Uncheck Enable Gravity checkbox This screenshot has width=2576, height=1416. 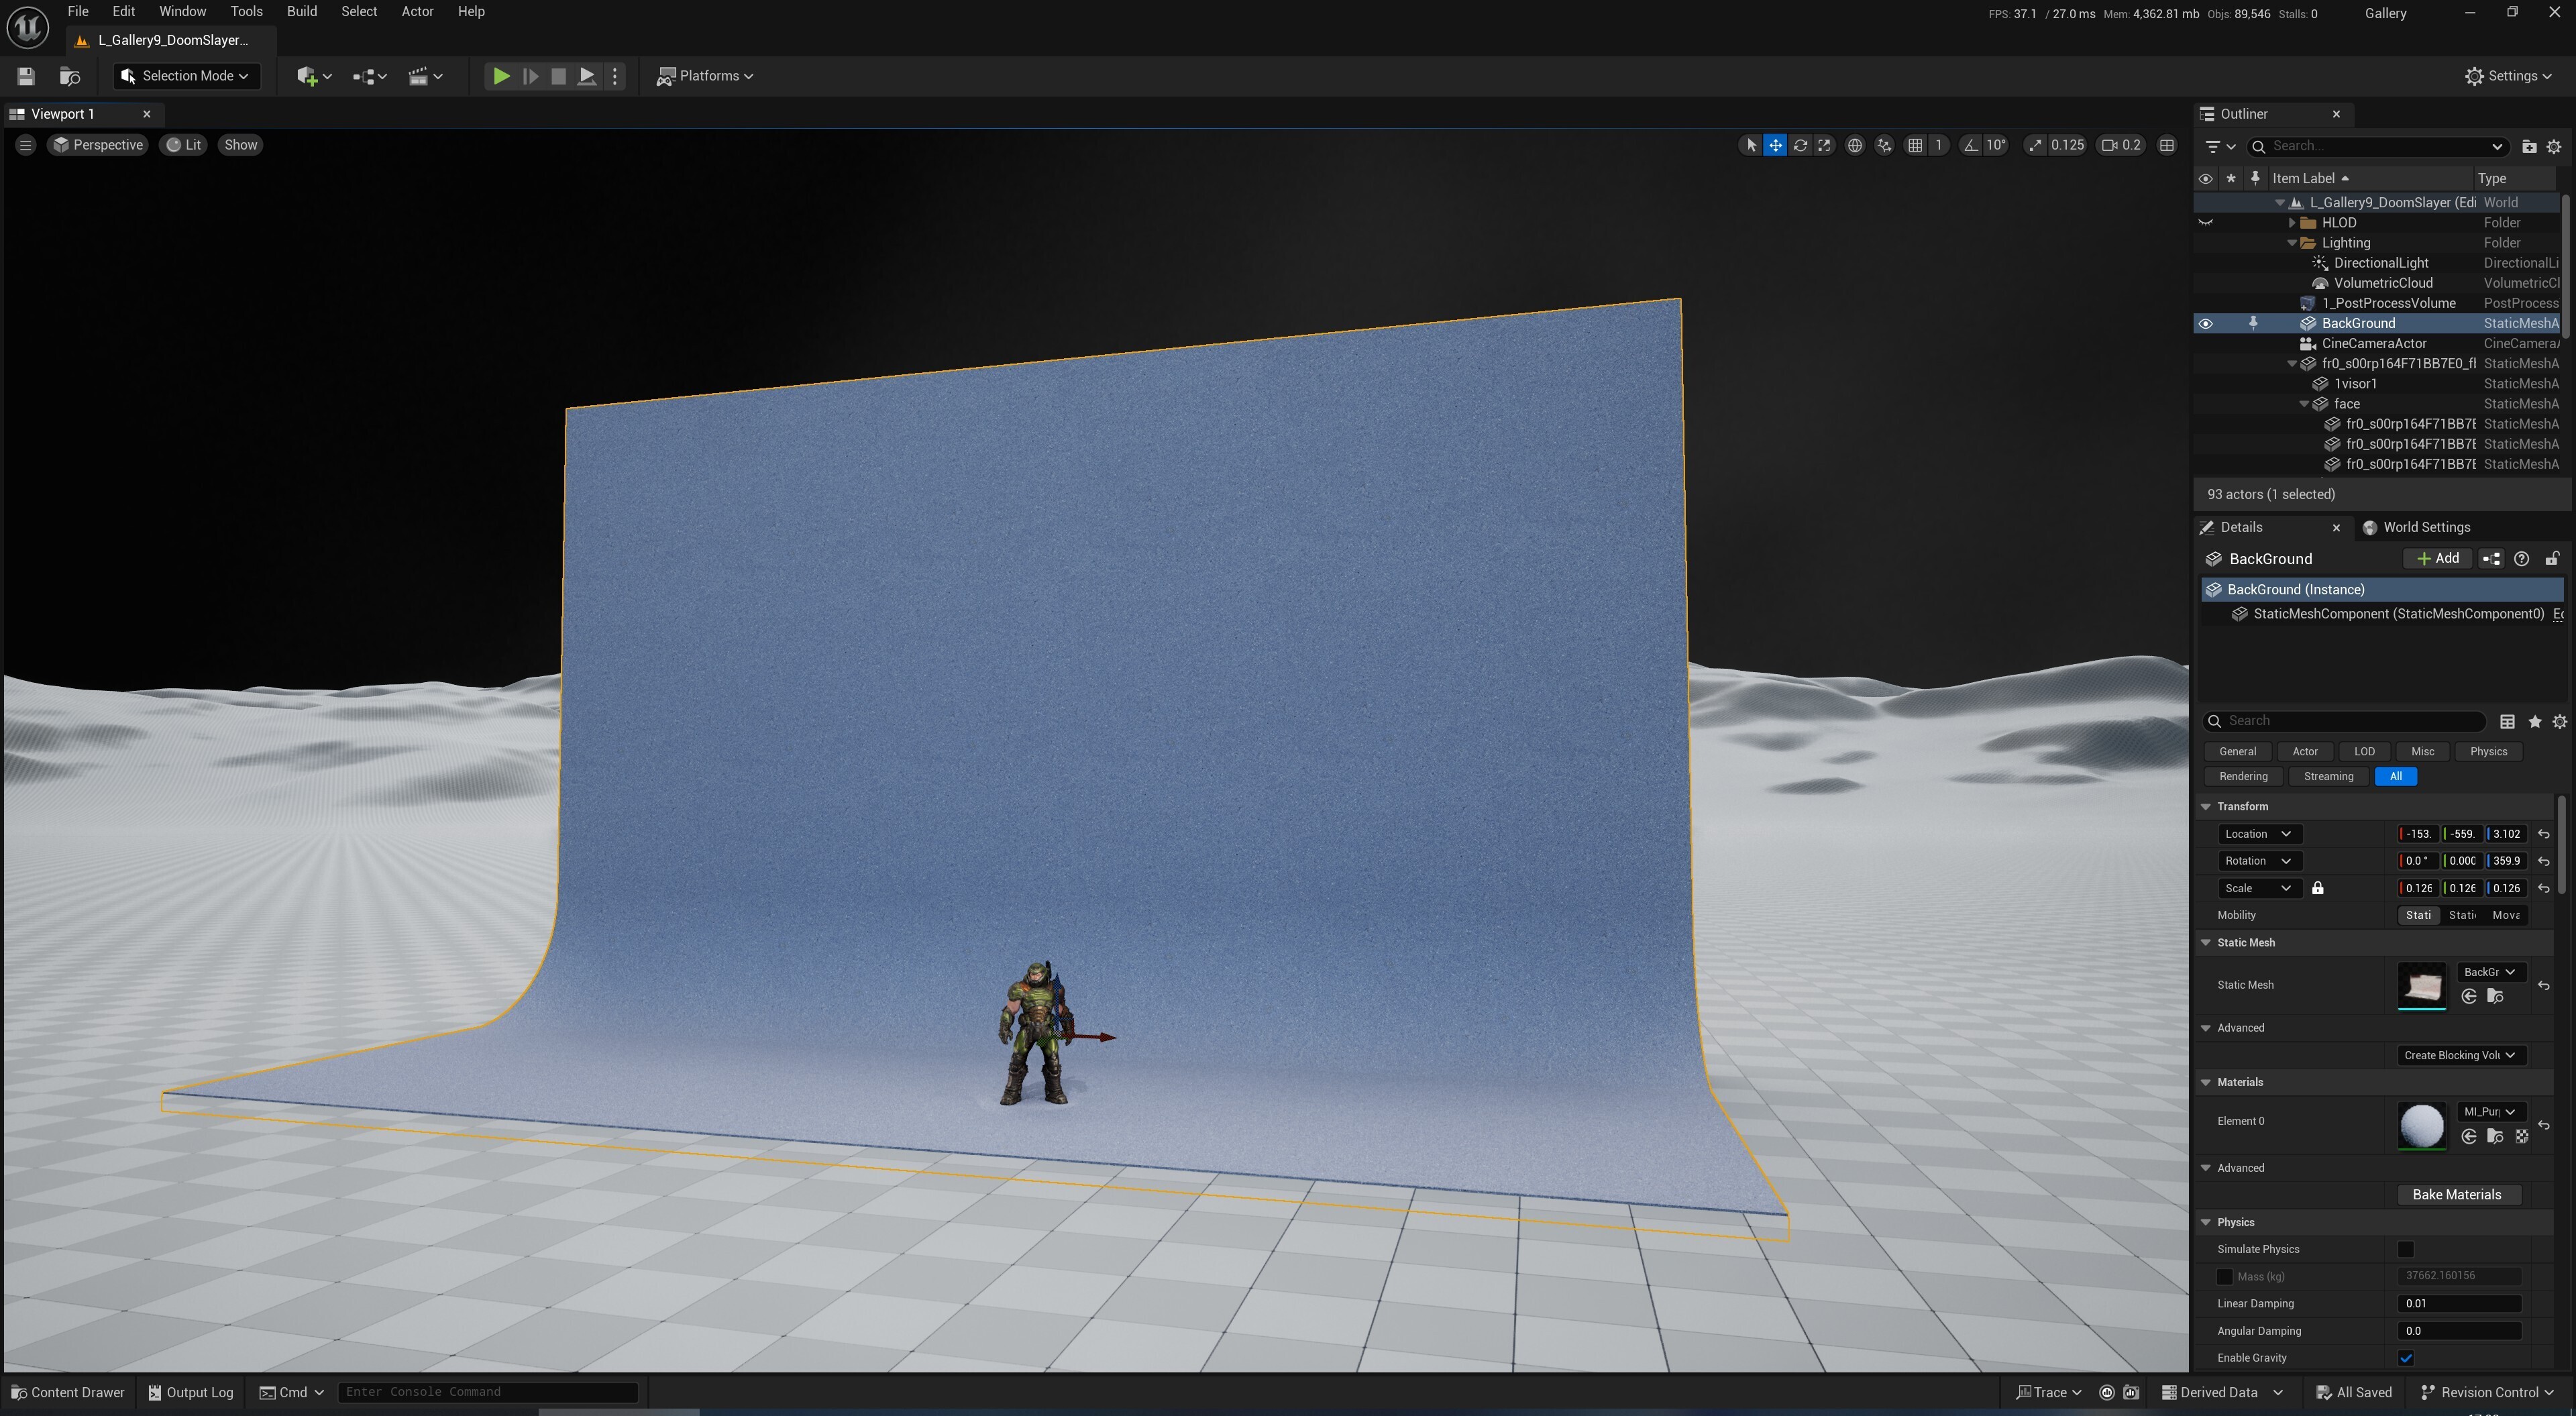2405,1358
